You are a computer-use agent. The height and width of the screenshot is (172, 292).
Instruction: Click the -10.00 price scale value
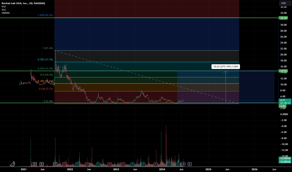(x=284, y=144)
